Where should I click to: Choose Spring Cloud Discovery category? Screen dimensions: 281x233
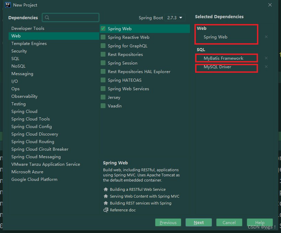coord(54,134)
